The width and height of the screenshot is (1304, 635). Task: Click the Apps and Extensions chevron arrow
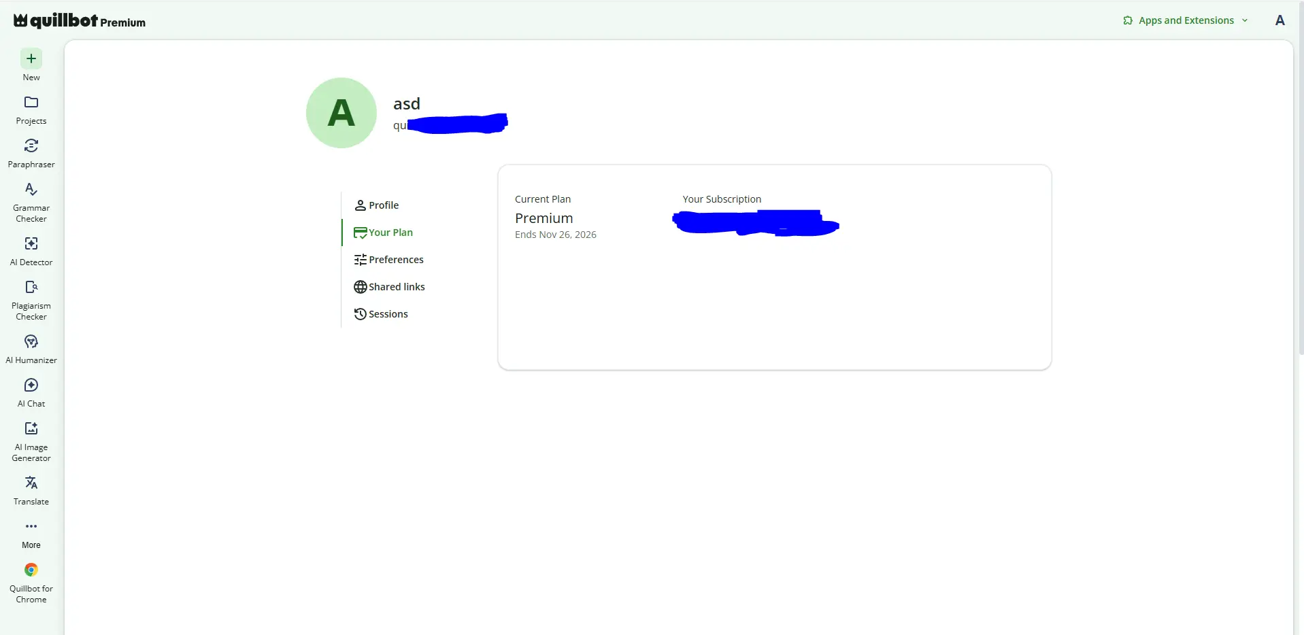point(1245,20)
